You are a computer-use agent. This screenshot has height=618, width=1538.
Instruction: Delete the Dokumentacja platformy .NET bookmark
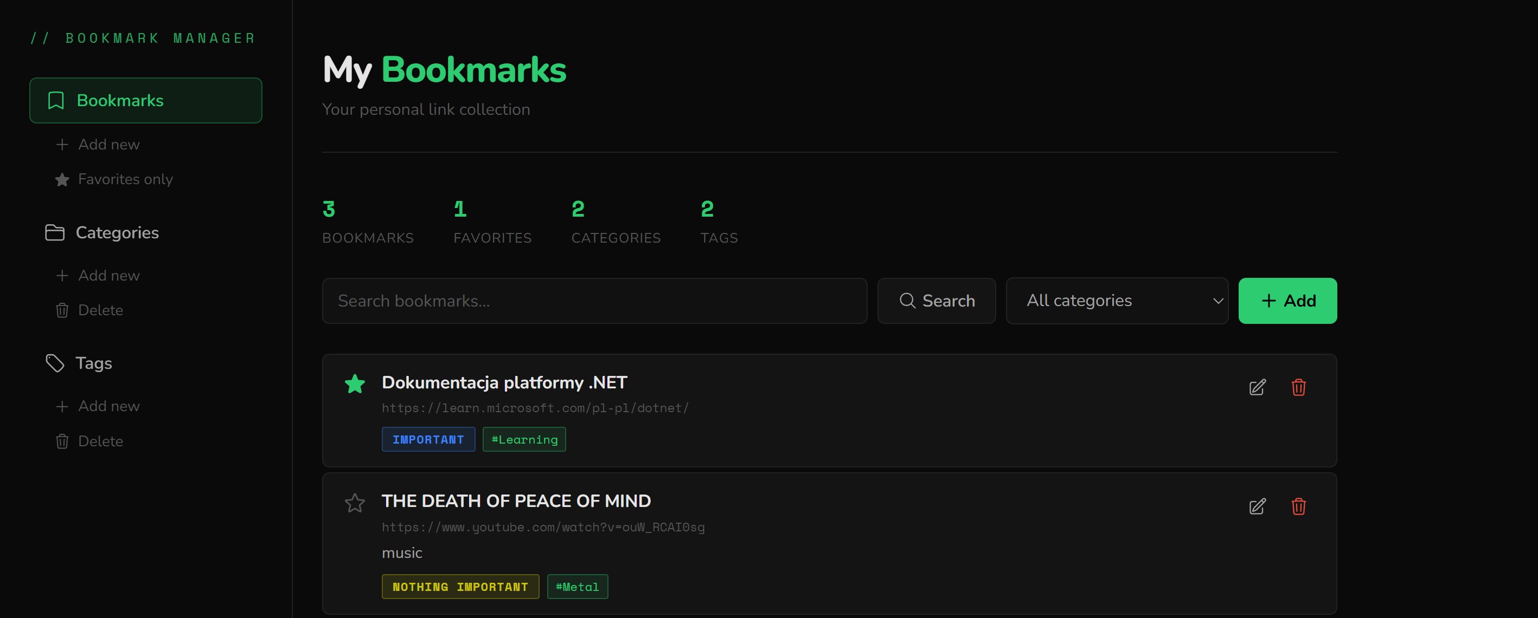click(1299, 387)
